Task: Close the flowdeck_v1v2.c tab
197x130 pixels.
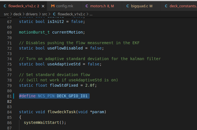Action: coord(42,6)
